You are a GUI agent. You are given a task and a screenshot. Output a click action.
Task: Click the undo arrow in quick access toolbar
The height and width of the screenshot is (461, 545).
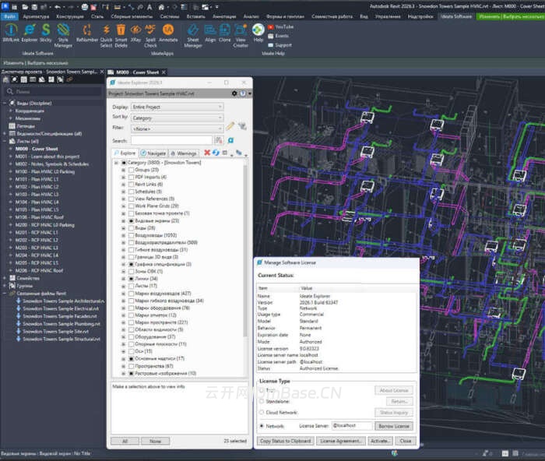click(58, 7)
